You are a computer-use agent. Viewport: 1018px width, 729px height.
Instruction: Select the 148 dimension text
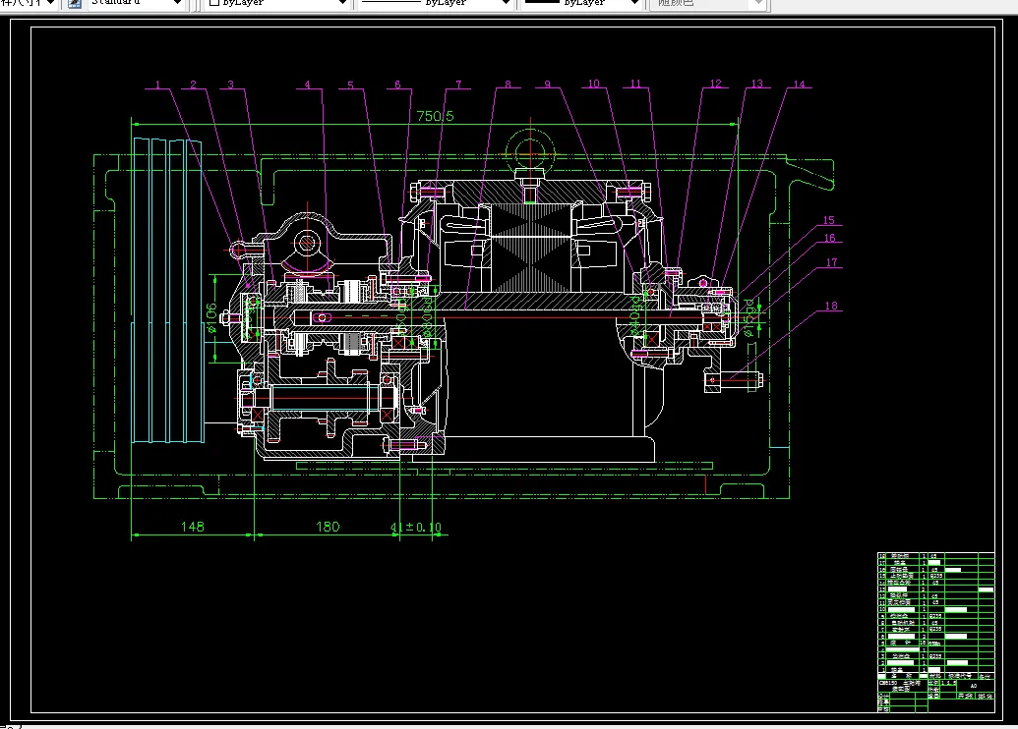(192, 528)
